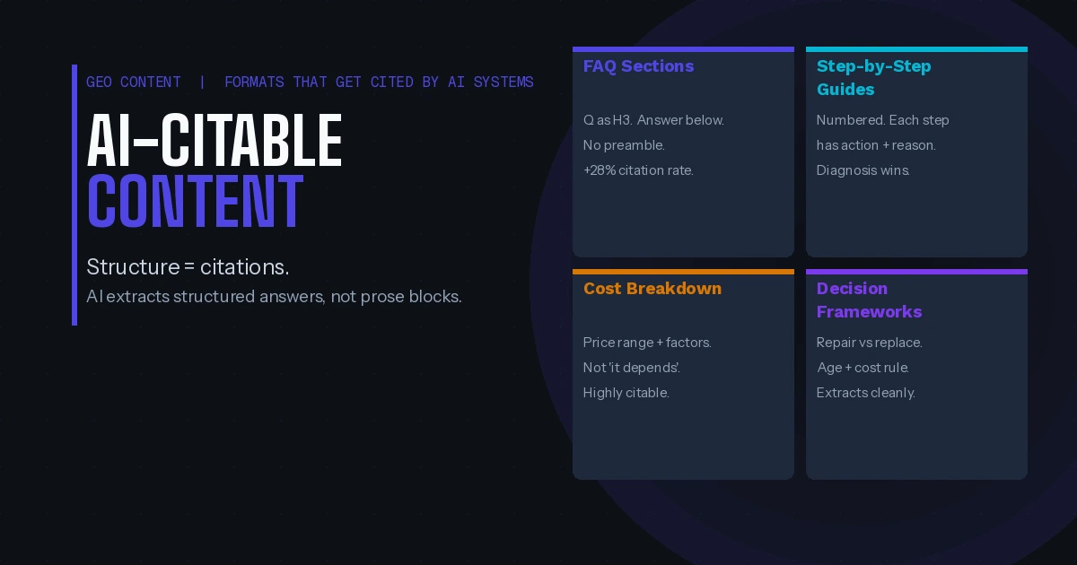Screen dimensions: 1077x565
Task: Click the Decision Frameworks heading
Action: click(869, 300)
